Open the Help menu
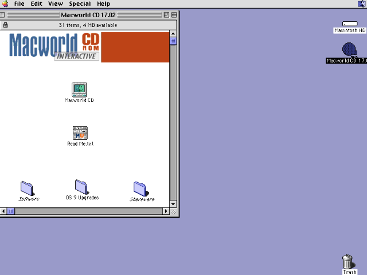 pos(103,4)
